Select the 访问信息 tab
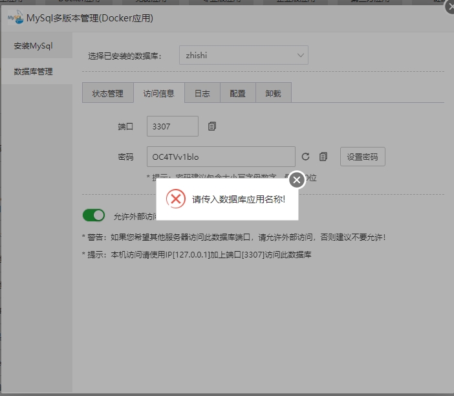Viewport: 454px width, 396px height. [x=159, y=93]
